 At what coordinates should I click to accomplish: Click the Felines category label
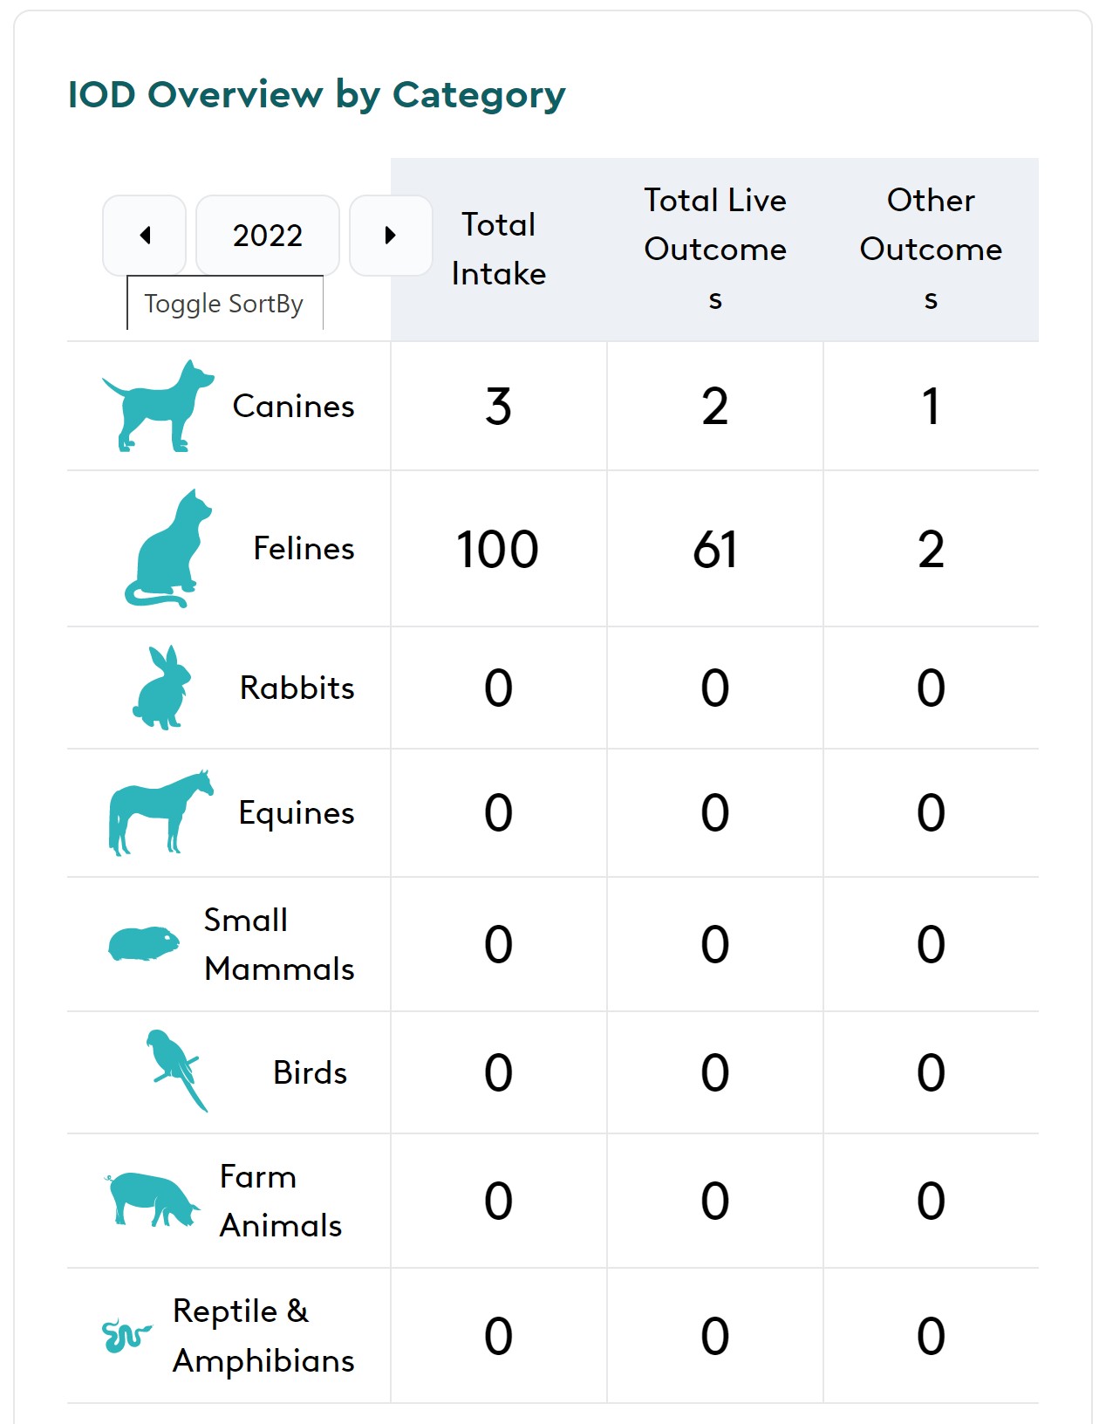tap(304, 549)
